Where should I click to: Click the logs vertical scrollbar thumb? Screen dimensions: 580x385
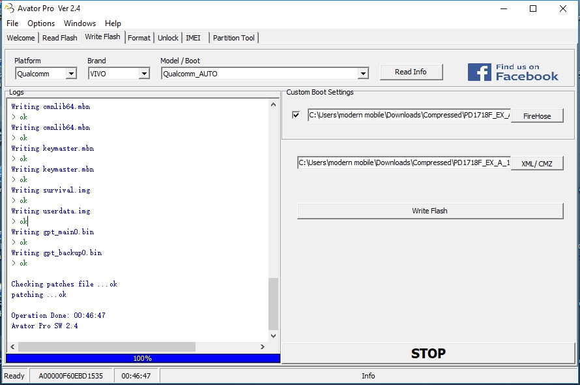click(x=273, y=304)
